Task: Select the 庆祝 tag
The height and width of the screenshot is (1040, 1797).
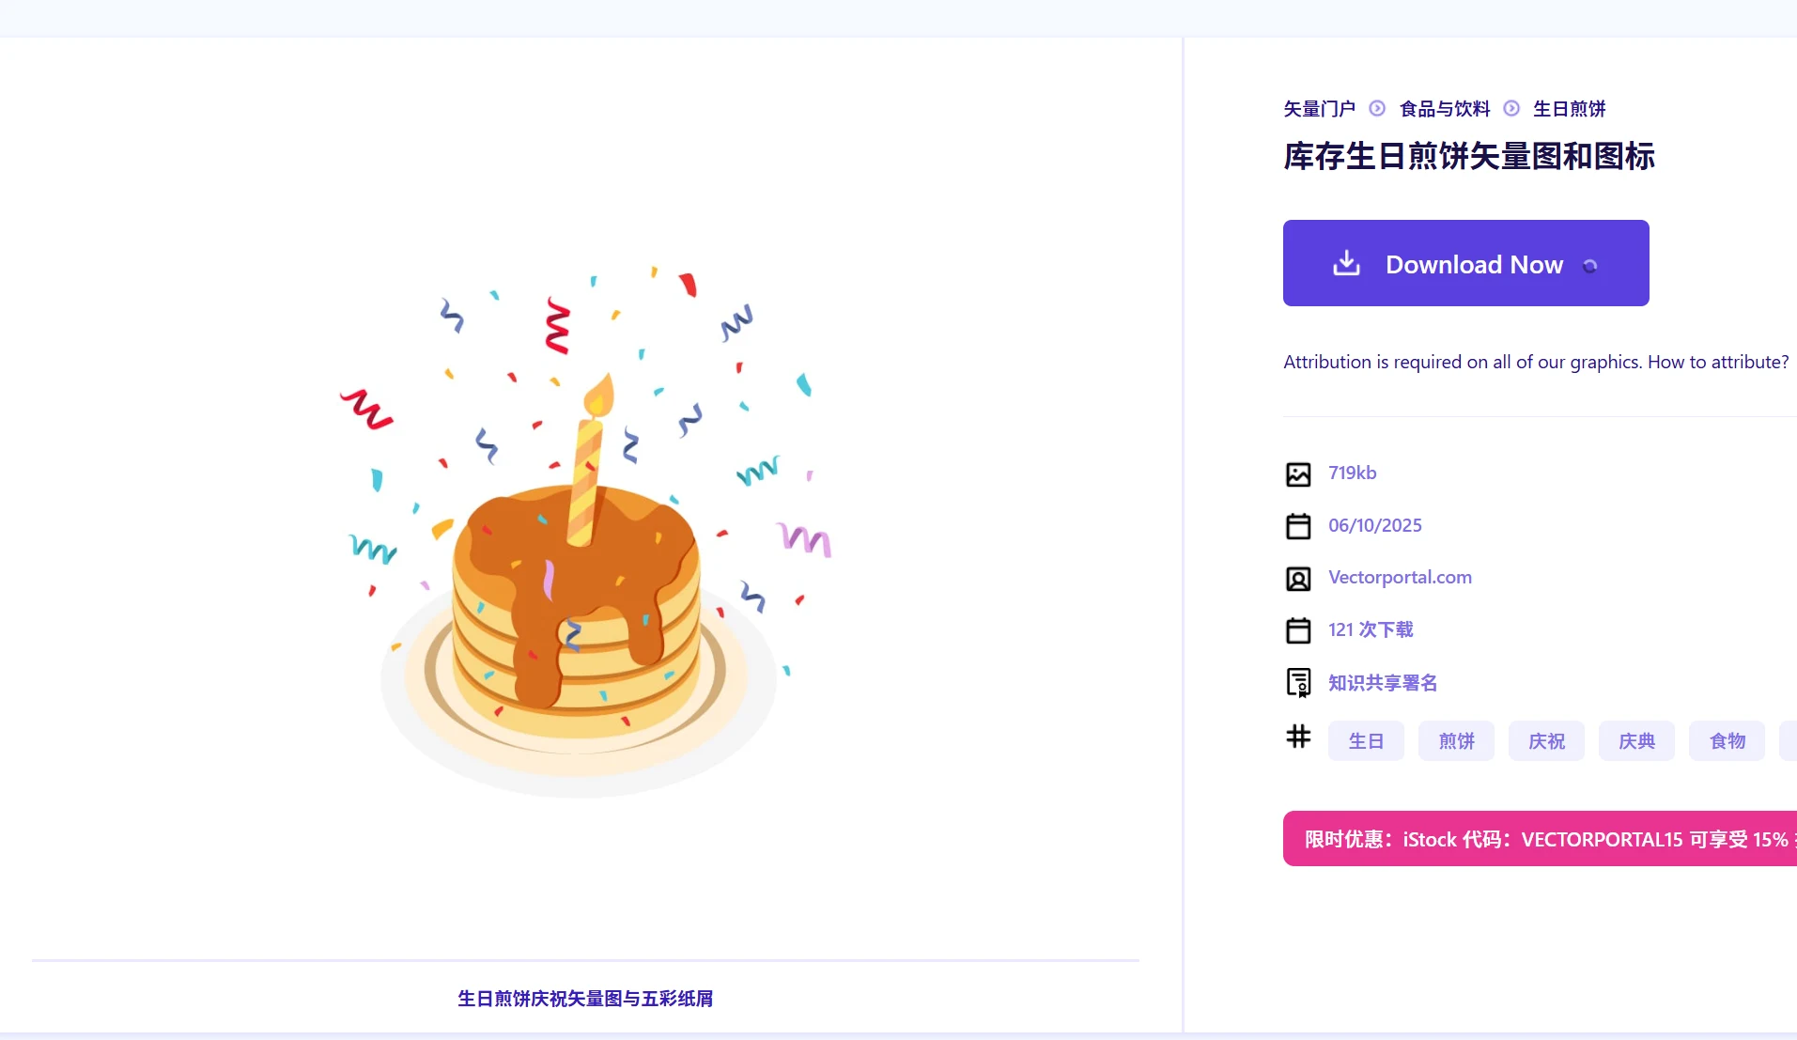Action: pyautogui.click(x=1546, y=741)
